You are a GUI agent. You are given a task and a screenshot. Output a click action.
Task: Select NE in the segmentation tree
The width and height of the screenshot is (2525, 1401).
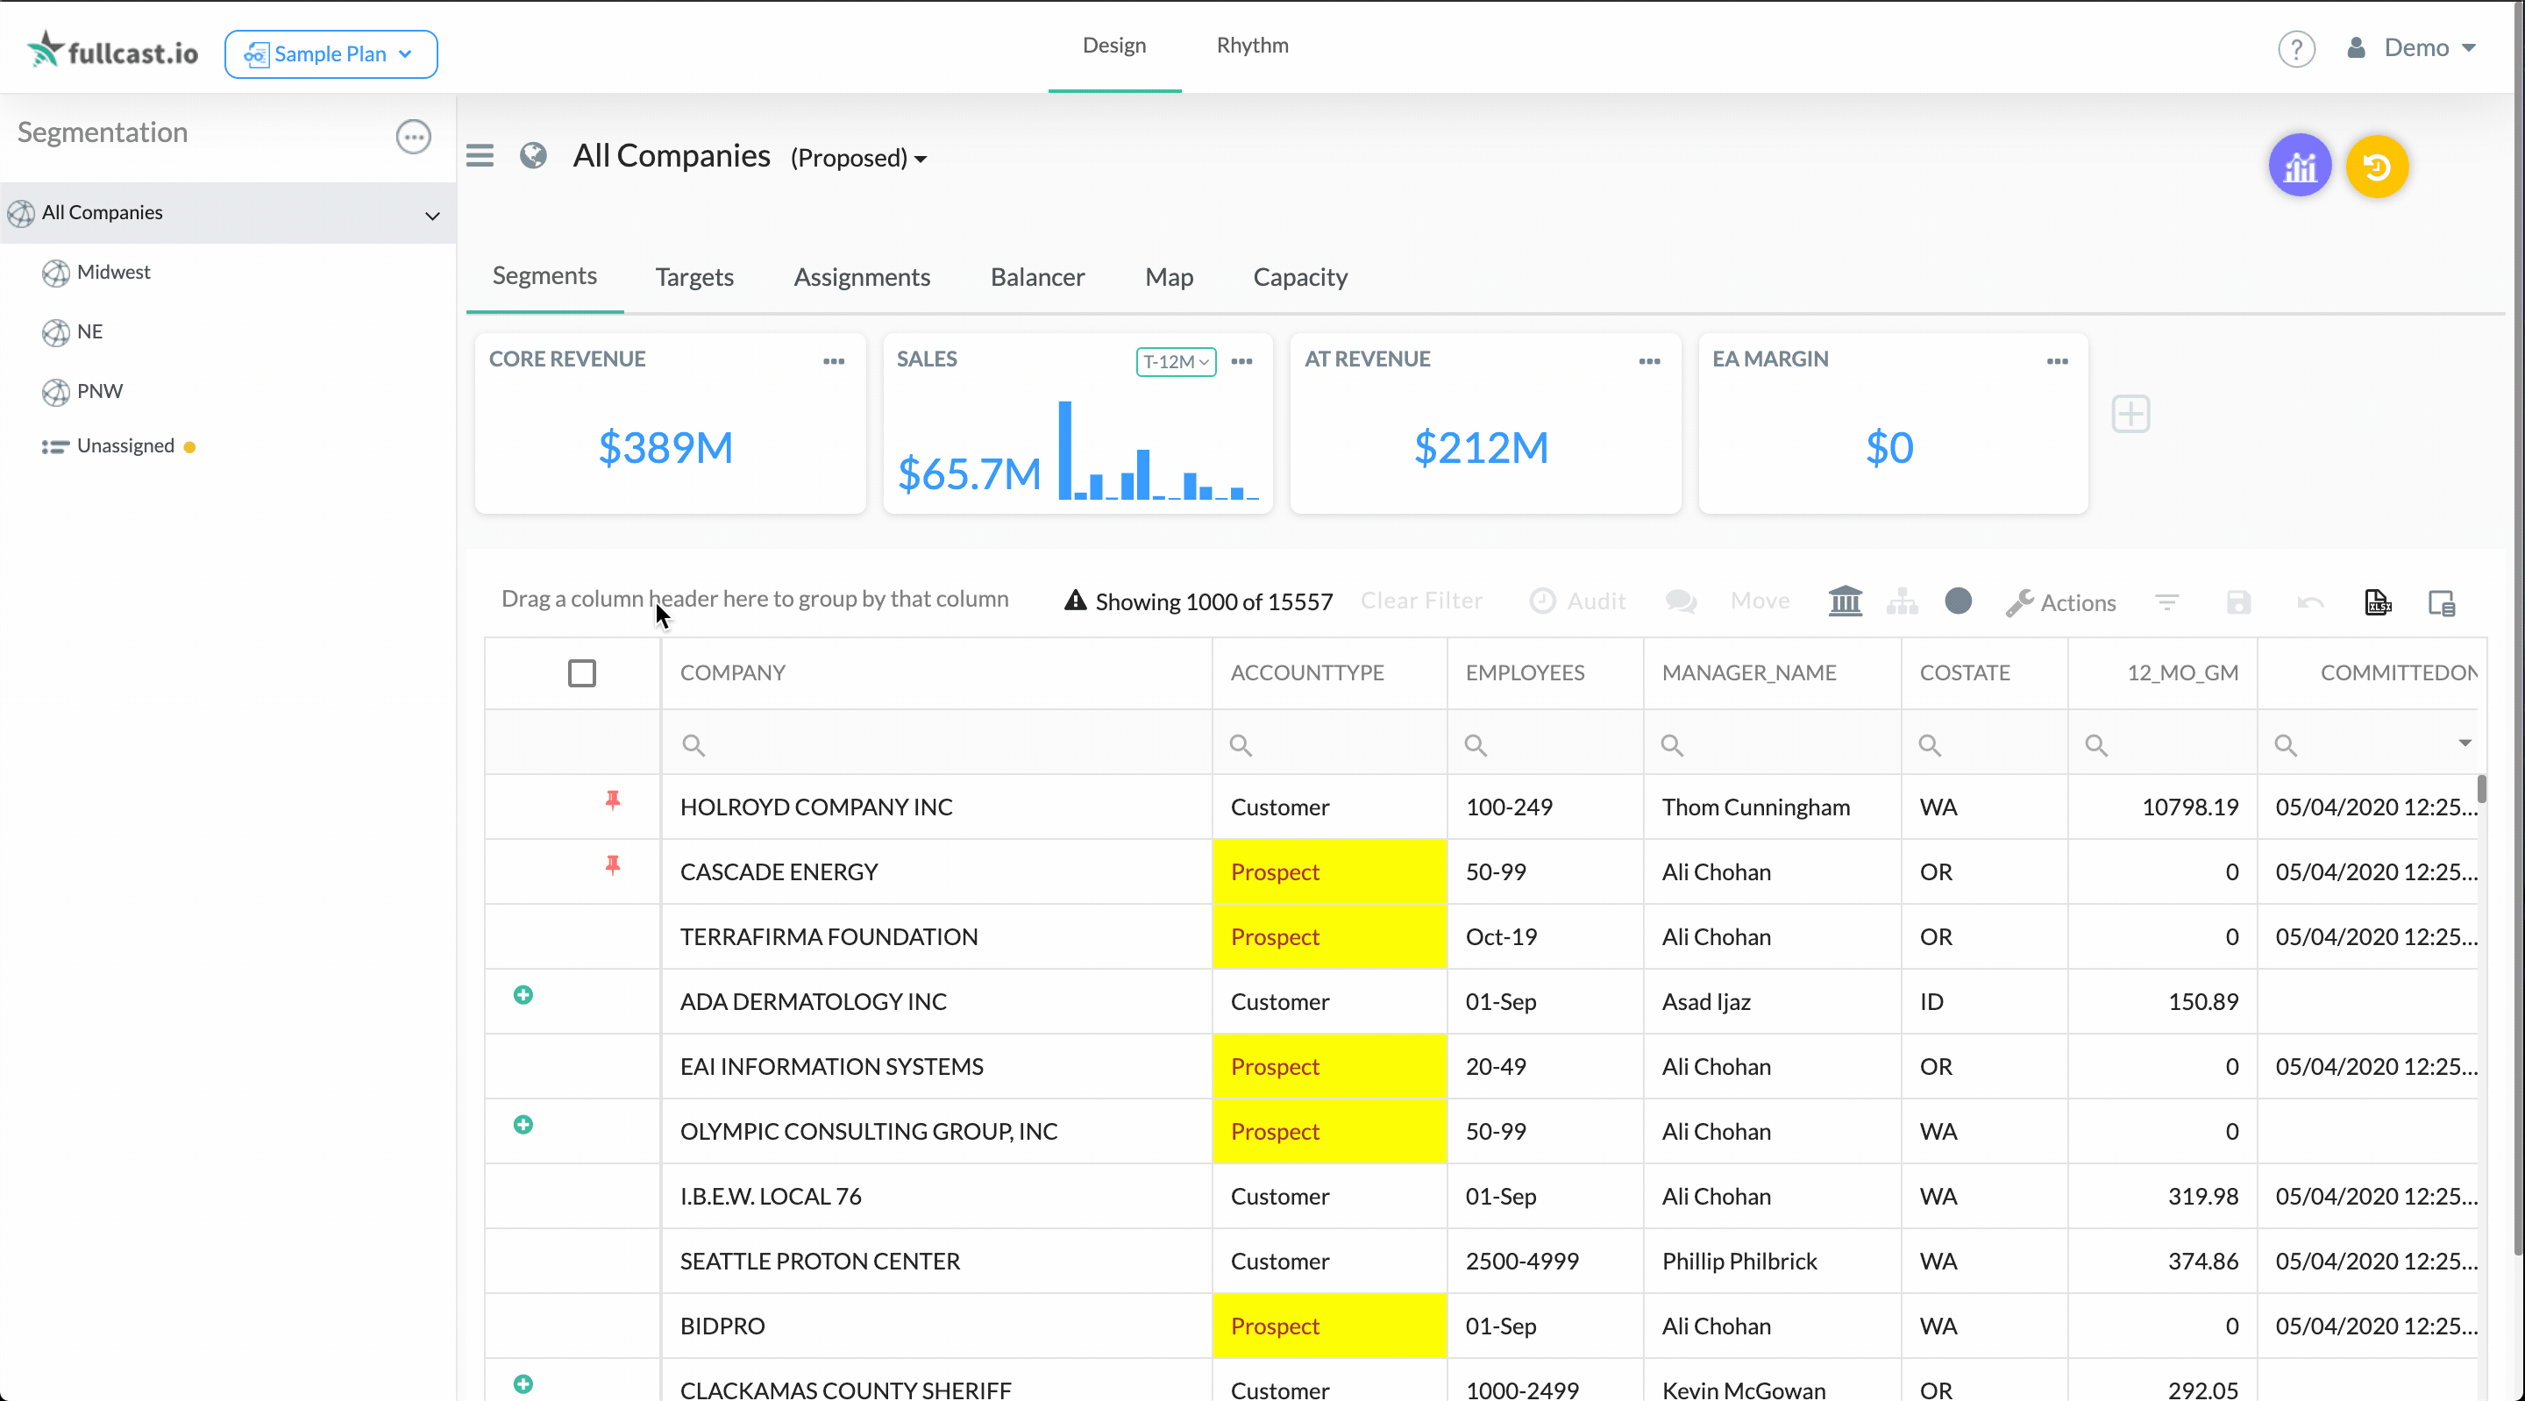pos(89,332)
